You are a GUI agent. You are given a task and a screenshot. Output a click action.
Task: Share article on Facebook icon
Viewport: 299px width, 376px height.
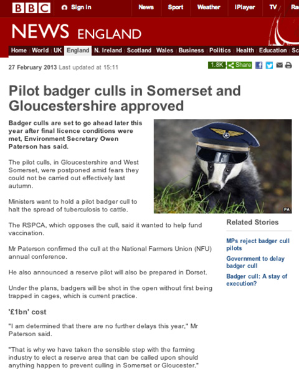[259, 65]
